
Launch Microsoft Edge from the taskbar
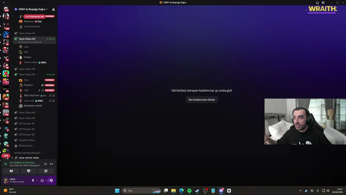pos(181,191)
